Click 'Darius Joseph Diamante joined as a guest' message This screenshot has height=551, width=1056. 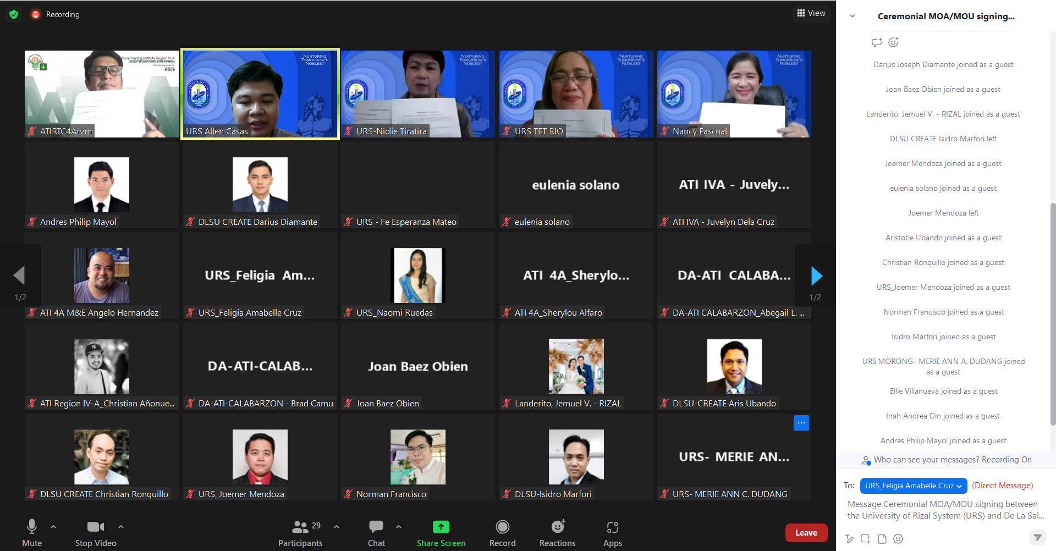pos(943,65)
